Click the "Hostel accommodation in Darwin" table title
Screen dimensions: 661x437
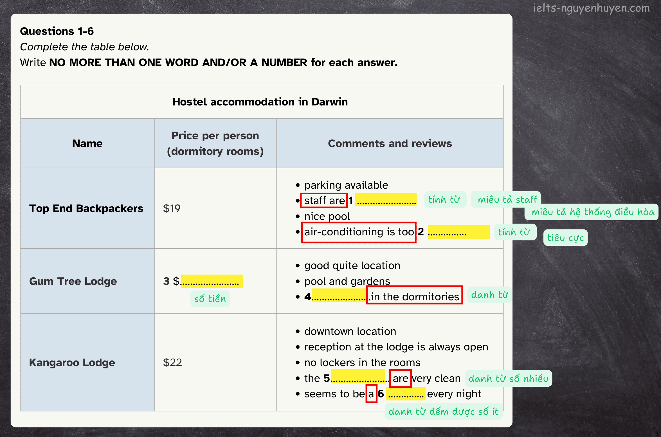pyautogui.click(x=260, y=102)
